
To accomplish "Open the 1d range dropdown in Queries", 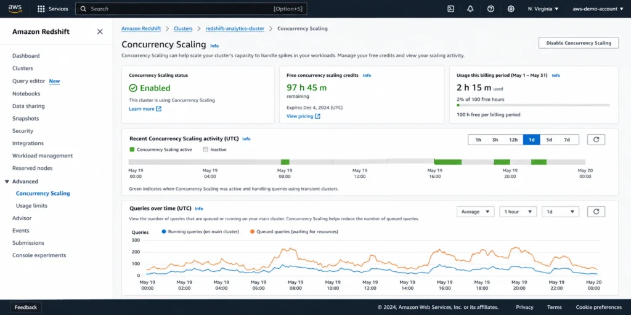I will [561, 212].
